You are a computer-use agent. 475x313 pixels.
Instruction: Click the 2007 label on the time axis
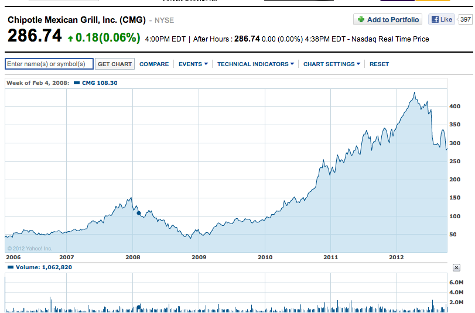pyautogui.click(x=66, y=257)
